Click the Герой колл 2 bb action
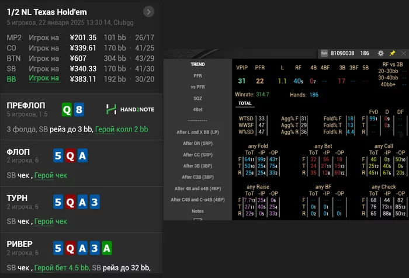Viewport: 409px width, 278px height. [x=122, y=129]
